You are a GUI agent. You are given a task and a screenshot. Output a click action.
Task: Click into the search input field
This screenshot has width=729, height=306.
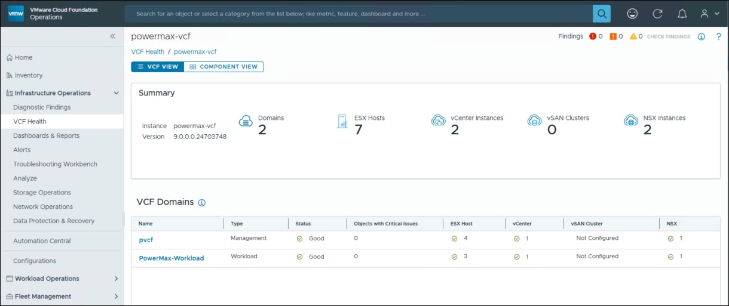coord(359,13)
